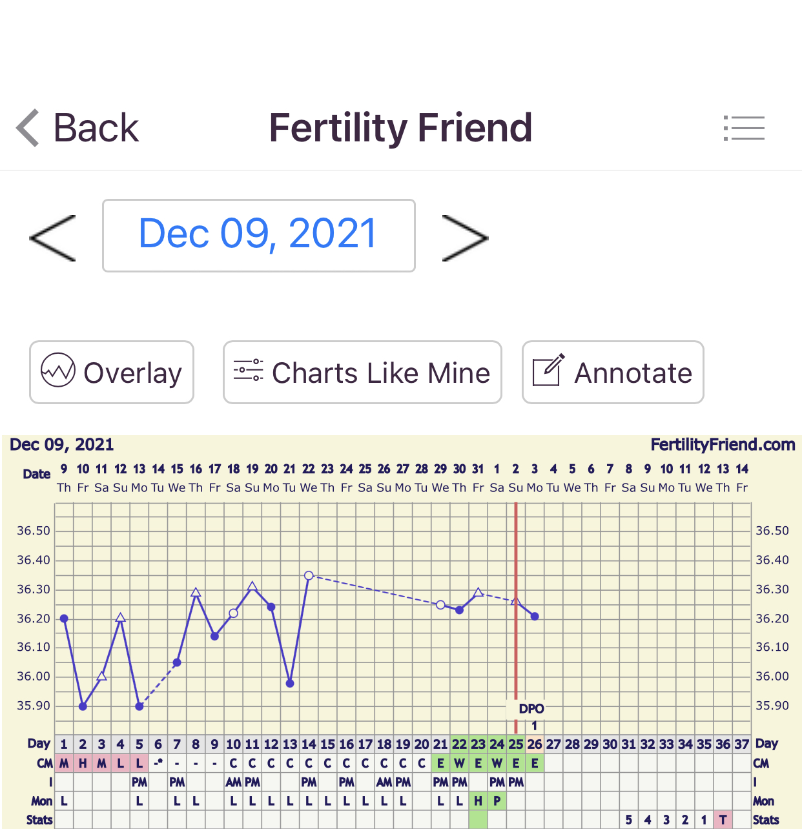Tap the Back text link
Viewport: 802px width, 829px height.
click(96, 128)
